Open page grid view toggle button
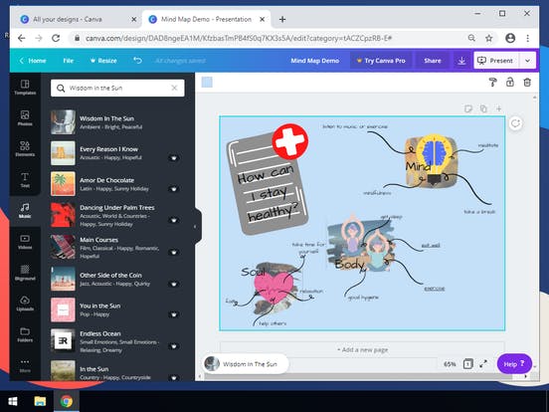 pos(467,363)
